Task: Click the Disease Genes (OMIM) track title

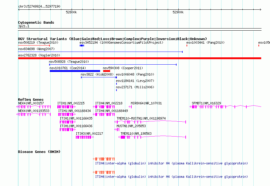Action: tap(39, 152)
